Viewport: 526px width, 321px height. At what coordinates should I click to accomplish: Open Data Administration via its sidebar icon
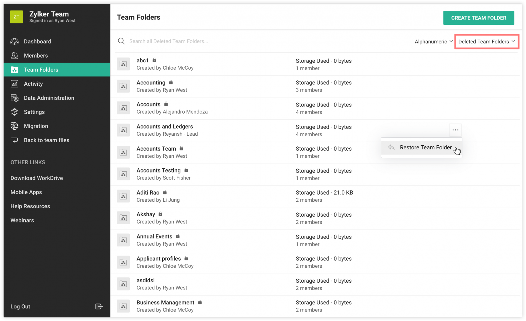click(x=14, y=98)
